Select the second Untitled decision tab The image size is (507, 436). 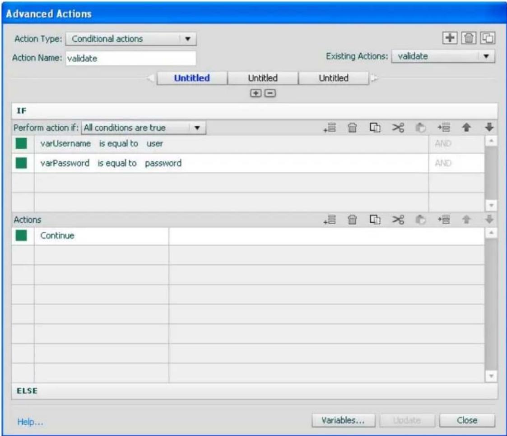click(x=263, y=78)
